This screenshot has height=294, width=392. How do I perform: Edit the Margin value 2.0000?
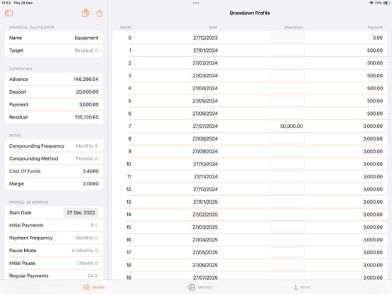pos(90,184)
